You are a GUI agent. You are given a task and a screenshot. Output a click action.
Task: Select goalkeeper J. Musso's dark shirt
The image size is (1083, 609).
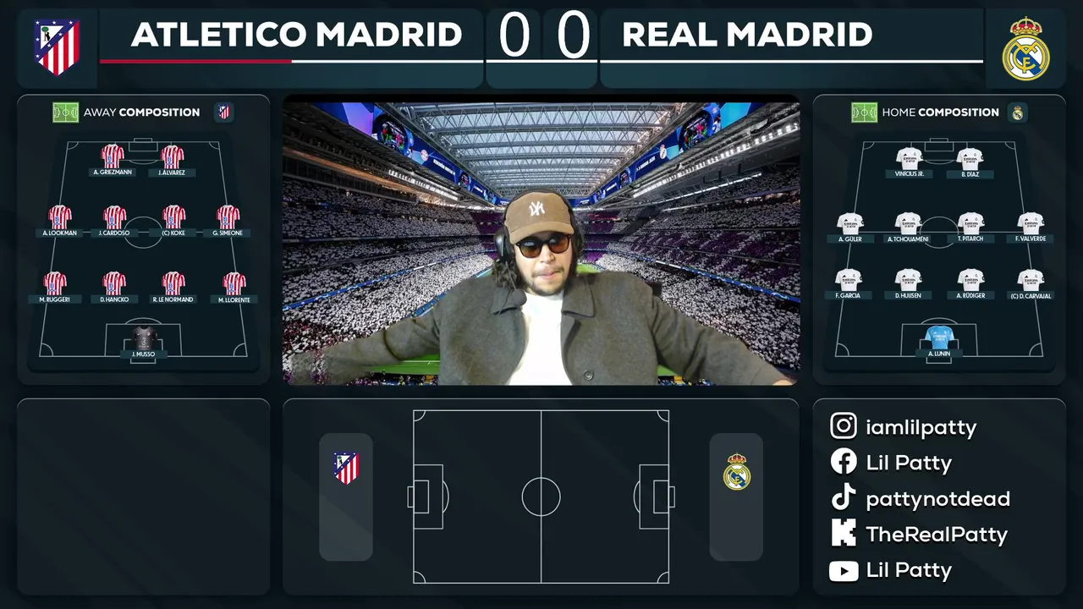(x=143, y=337)
